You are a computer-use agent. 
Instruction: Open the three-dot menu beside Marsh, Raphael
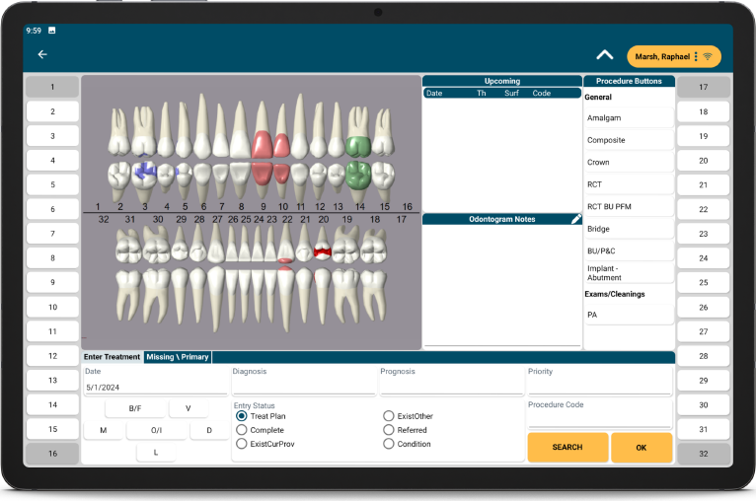pyautogui.click(x=696, y=56)
